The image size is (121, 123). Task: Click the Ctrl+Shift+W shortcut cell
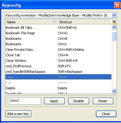[68, 61]
